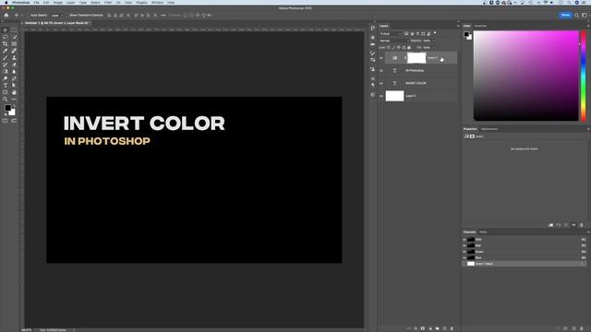The height and width of the screenshot is (332, 591).
Task: Click the background color swatch in toolbar
Action: click(x=13, y=113)
